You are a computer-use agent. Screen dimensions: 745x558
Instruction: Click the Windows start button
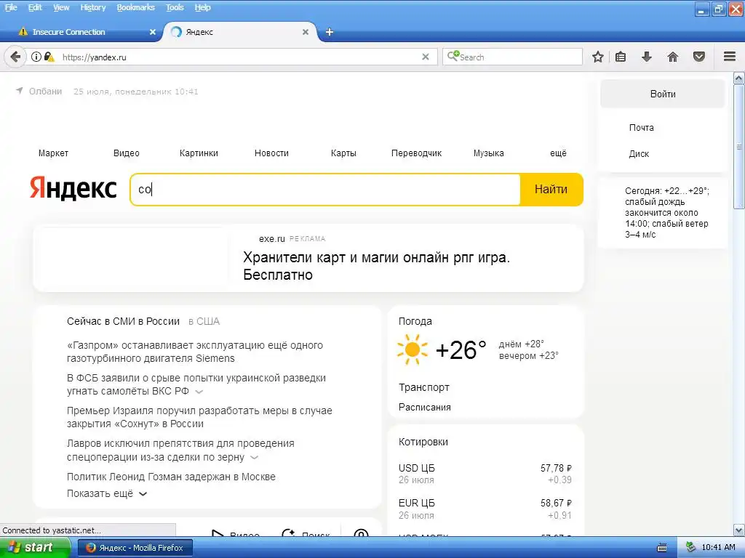[33, 548]
